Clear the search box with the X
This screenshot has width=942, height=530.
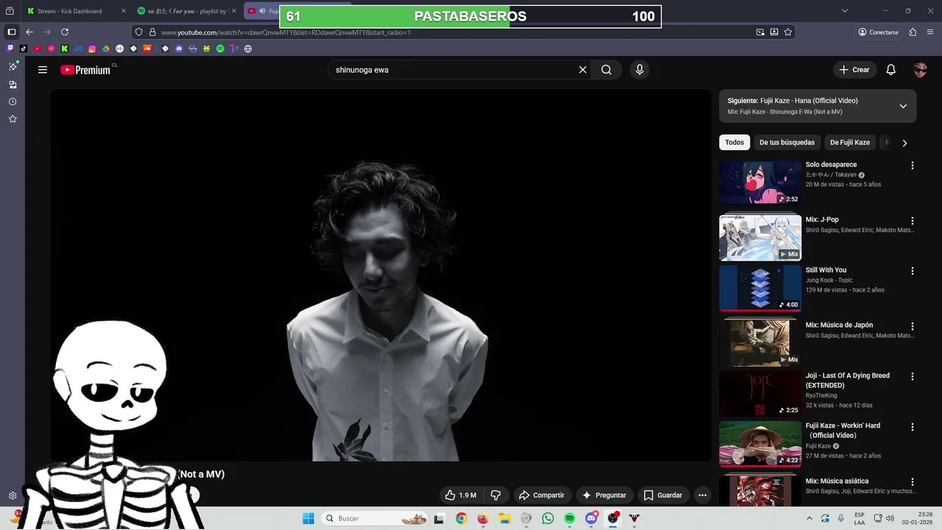[x=583, y=70]
